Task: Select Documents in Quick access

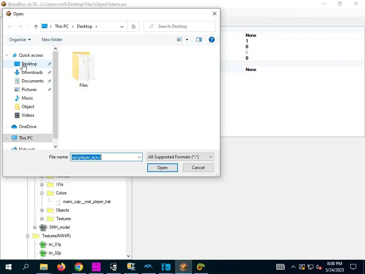Action: [x=32, y=81]
